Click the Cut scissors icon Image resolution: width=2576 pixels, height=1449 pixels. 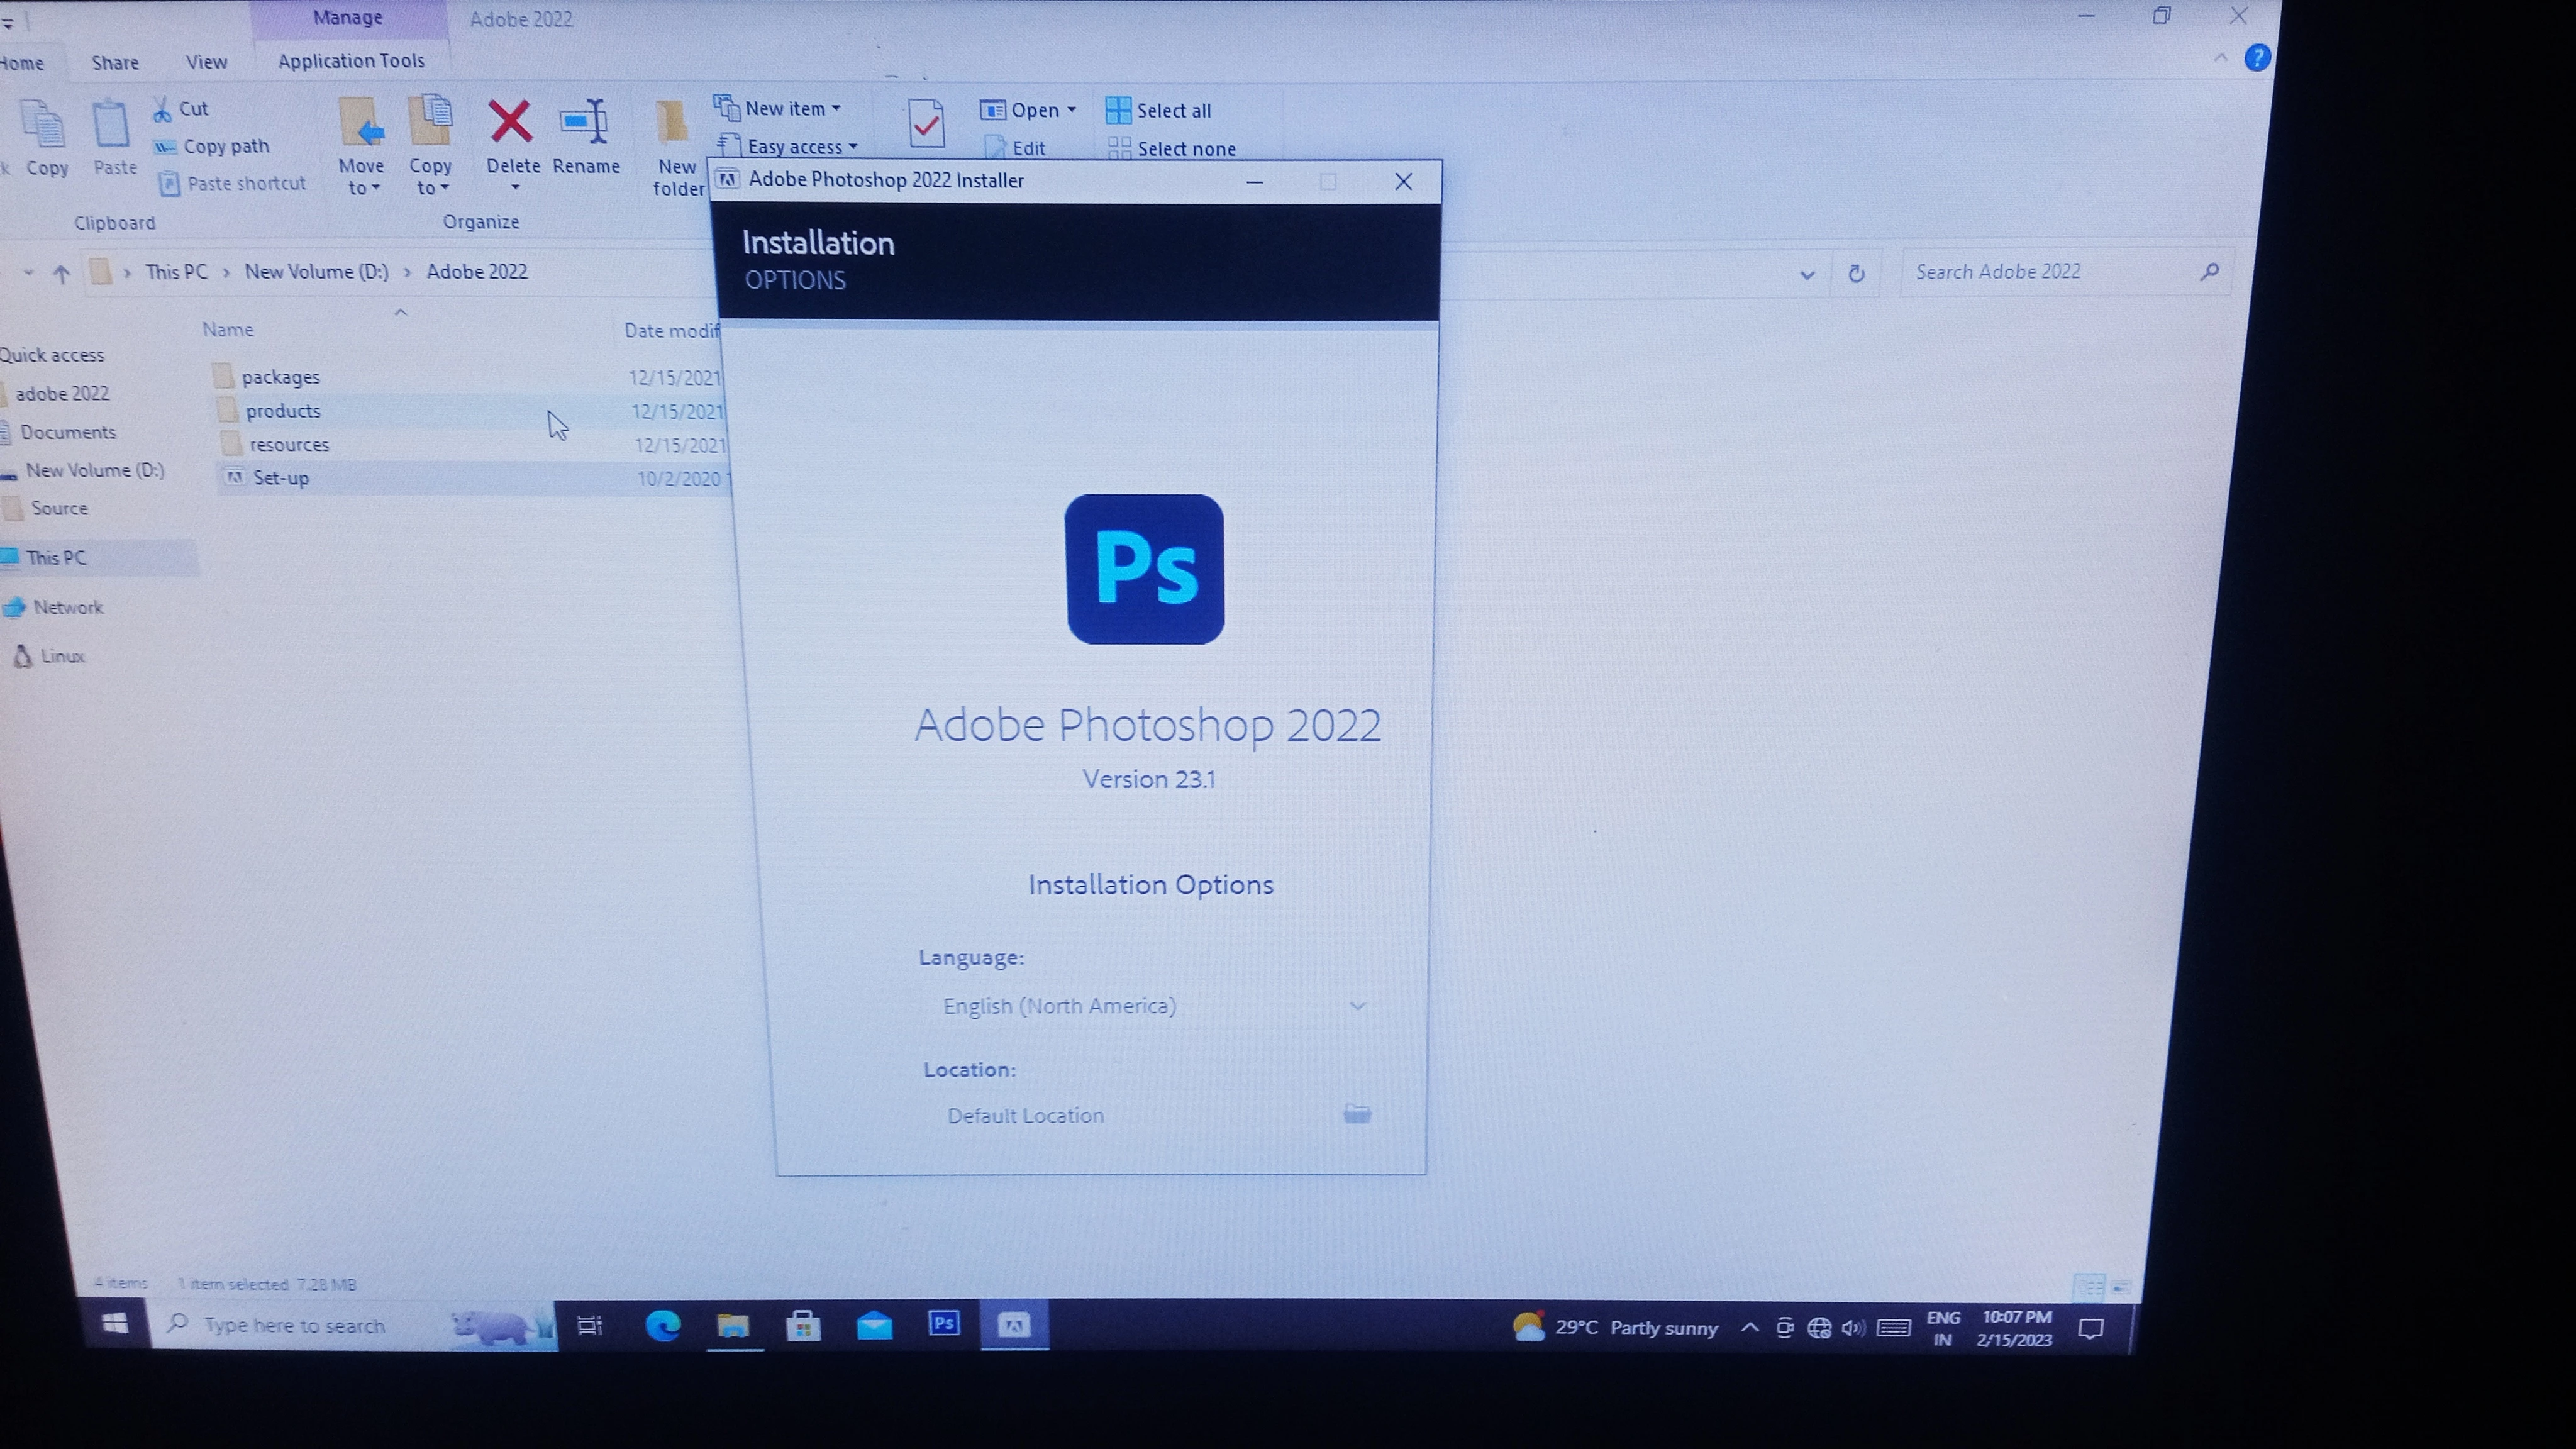pos(162,109)
